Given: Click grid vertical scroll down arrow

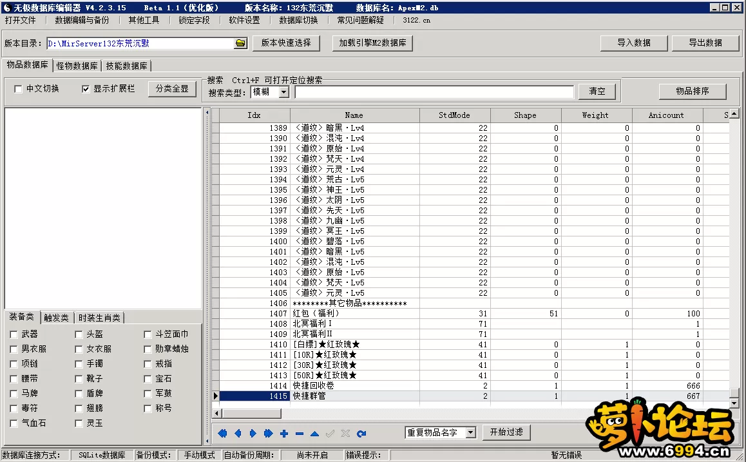Looking at the screenshot, I should click(734, 403).
